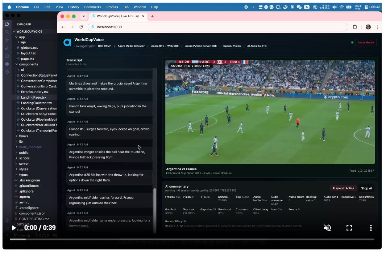Expand the ui folder
The width and height of the screenshot is (386, 253).
coord(22,70)
